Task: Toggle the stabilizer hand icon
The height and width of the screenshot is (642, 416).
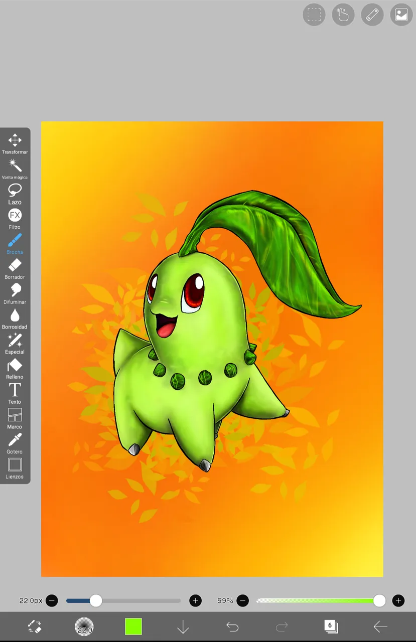Action: pyautogui.click(x=343, y=15)
